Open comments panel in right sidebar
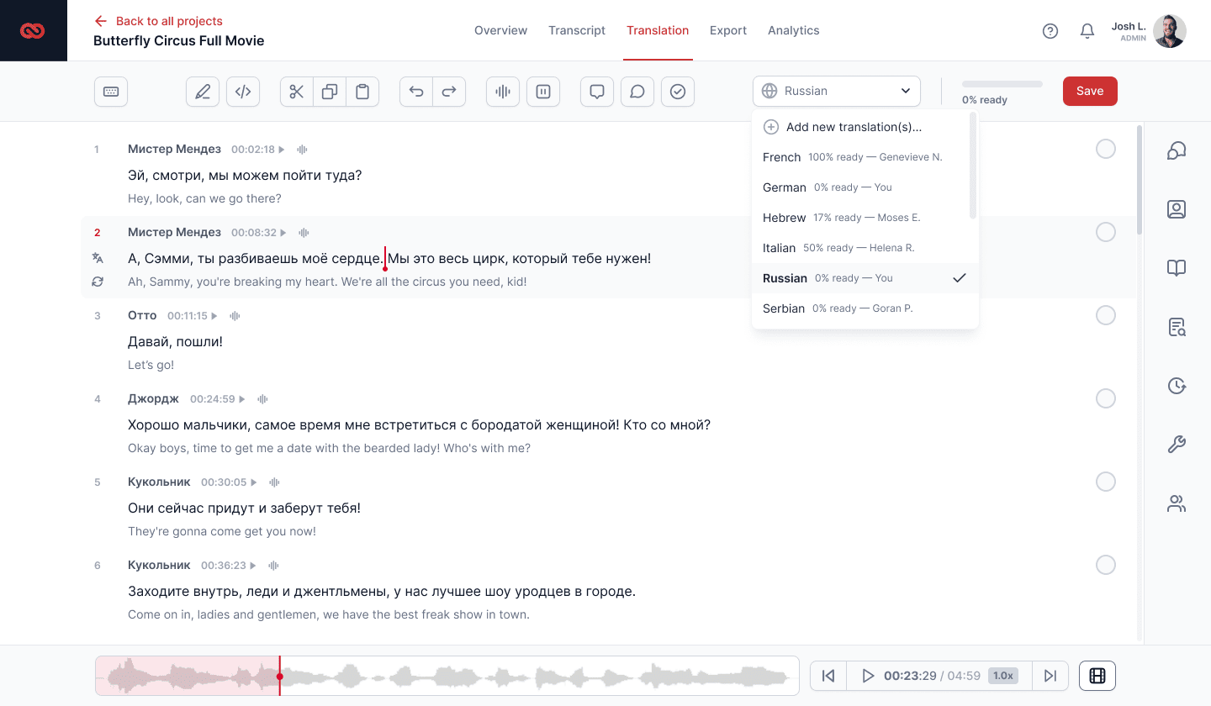The image size is (1211, 706). point(1177,151)
